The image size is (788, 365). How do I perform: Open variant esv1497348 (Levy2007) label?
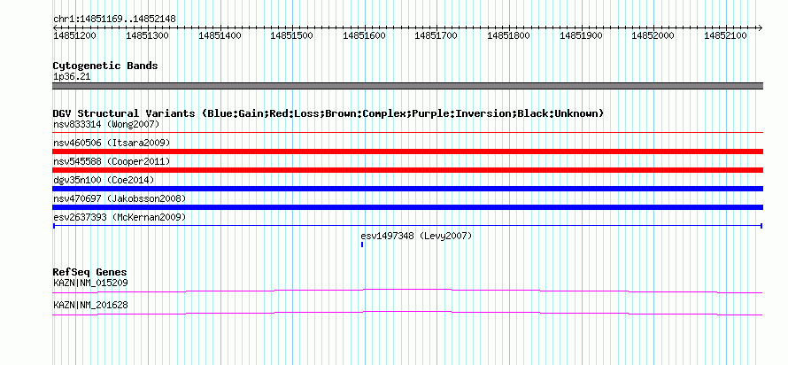(417, 236)
